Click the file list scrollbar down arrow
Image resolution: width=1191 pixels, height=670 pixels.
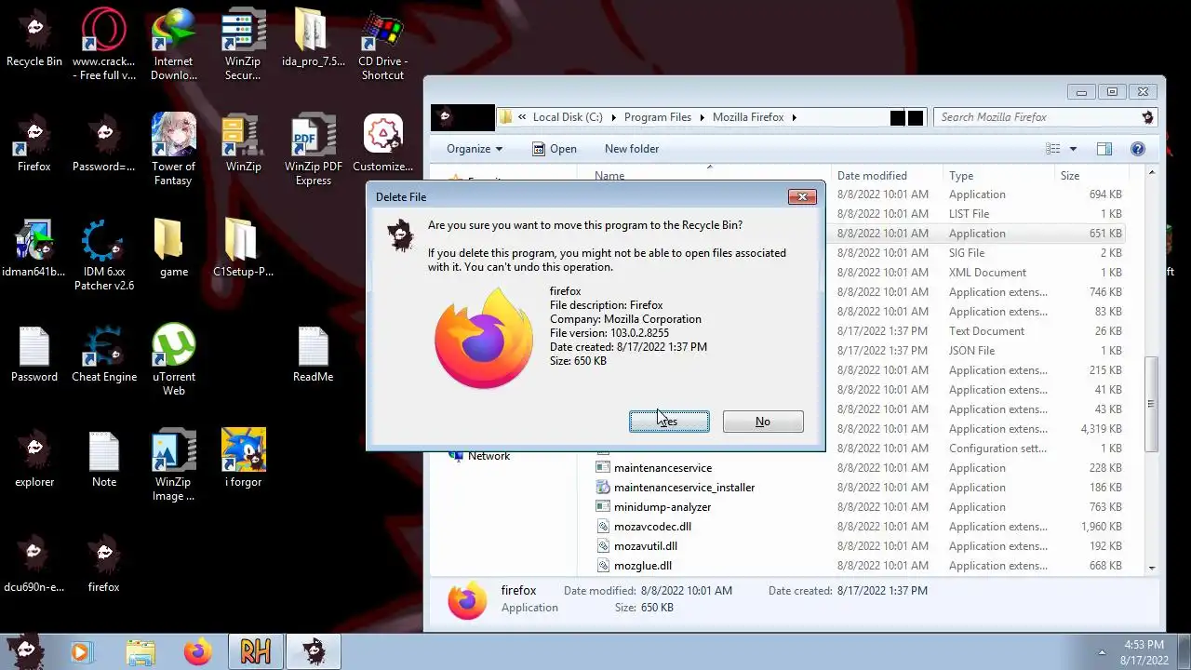pos(1152,568)
